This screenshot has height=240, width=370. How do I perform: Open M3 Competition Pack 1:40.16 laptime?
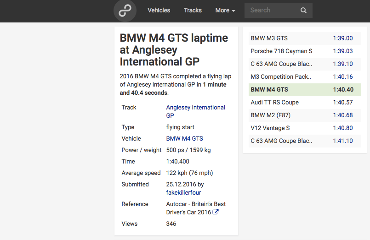point(342,76)
